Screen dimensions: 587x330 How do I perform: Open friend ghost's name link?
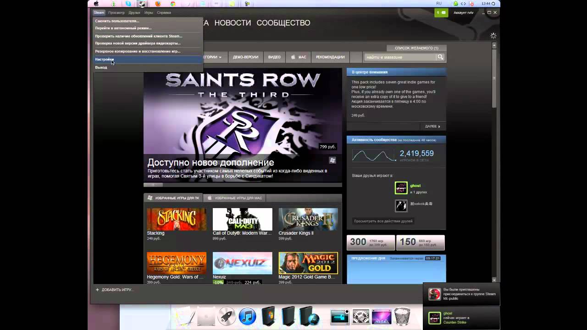tap(415, 186)
